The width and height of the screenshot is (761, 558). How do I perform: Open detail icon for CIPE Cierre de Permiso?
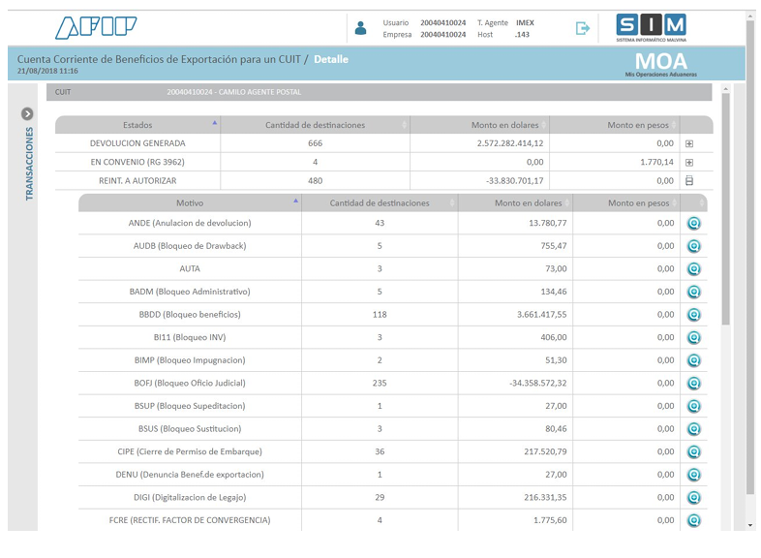(693, 452)
